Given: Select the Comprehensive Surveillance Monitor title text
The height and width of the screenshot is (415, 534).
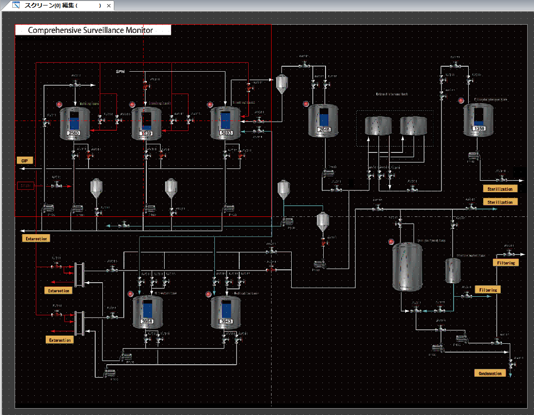Looking at the screenshot, I should pyautogui.click(x=91, y=30).
